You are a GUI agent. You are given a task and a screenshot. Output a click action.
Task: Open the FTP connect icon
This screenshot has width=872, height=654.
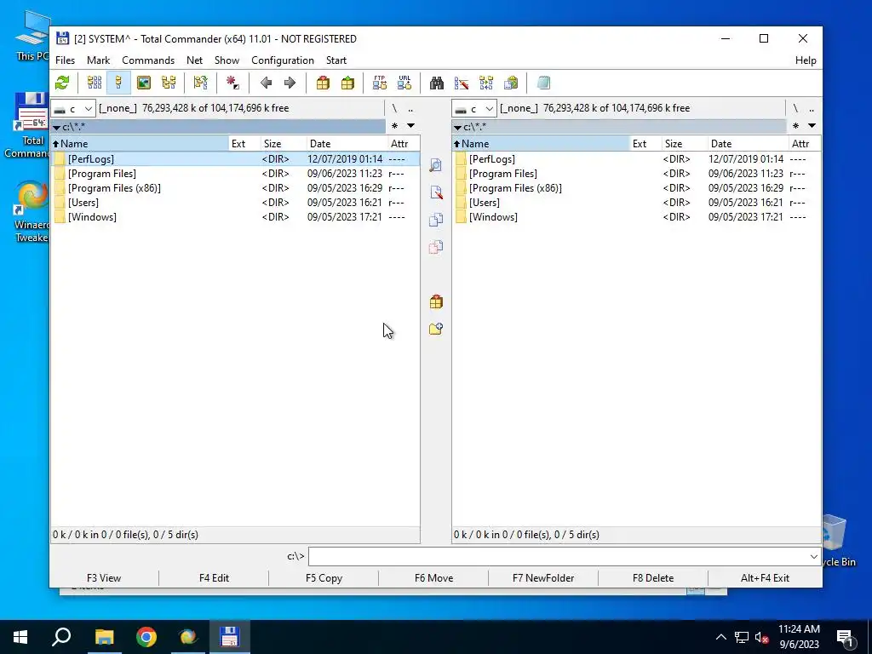pos(380,83)
